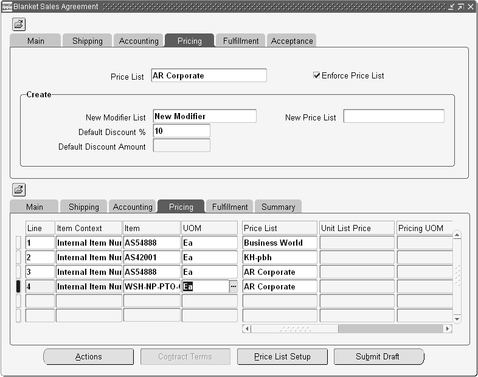This screenshot has width=478, height=377.
Task: Click the horizontal scrollbar thumb
Action: [x=294, y=328]
